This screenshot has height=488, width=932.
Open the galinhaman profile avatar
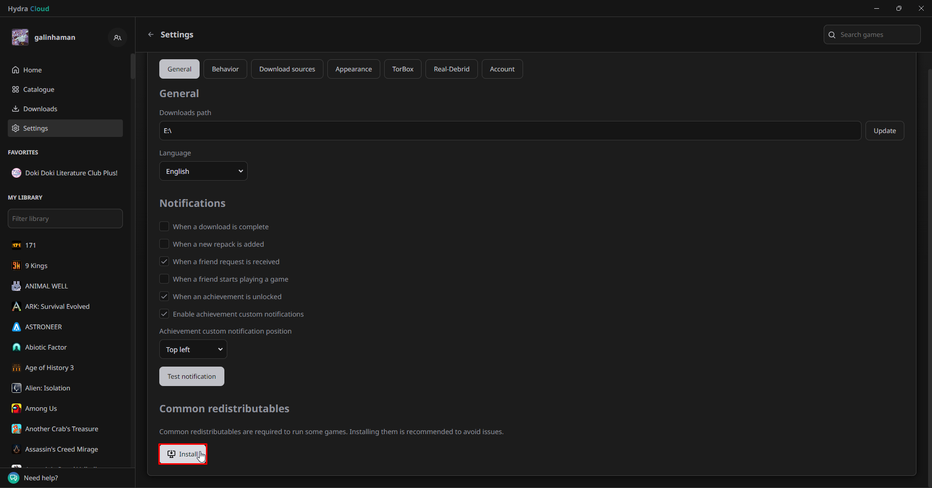(20, 37)
